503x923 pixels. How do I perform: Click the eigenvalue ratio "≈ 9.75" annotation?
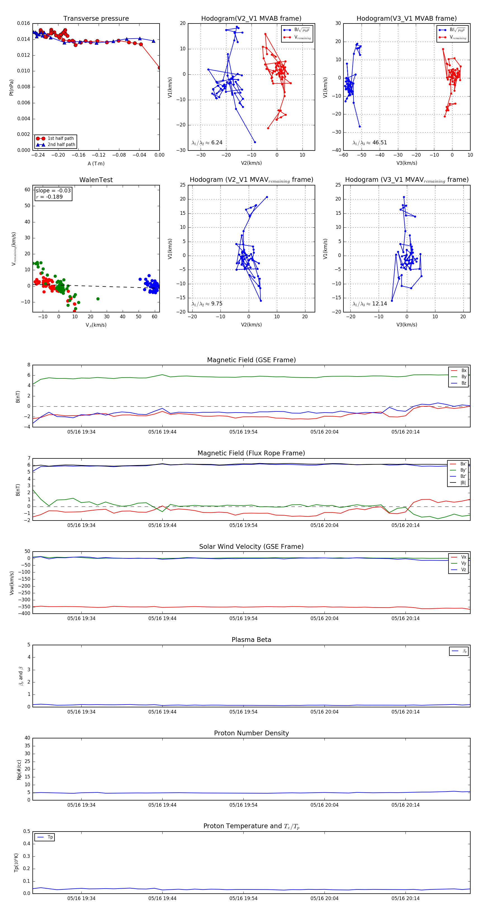click(207, 304)
